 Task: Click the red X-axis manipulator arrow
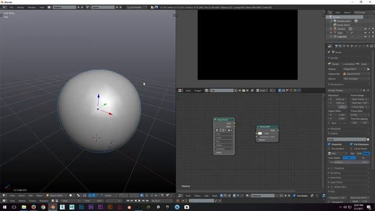click(x=110, y=114)
